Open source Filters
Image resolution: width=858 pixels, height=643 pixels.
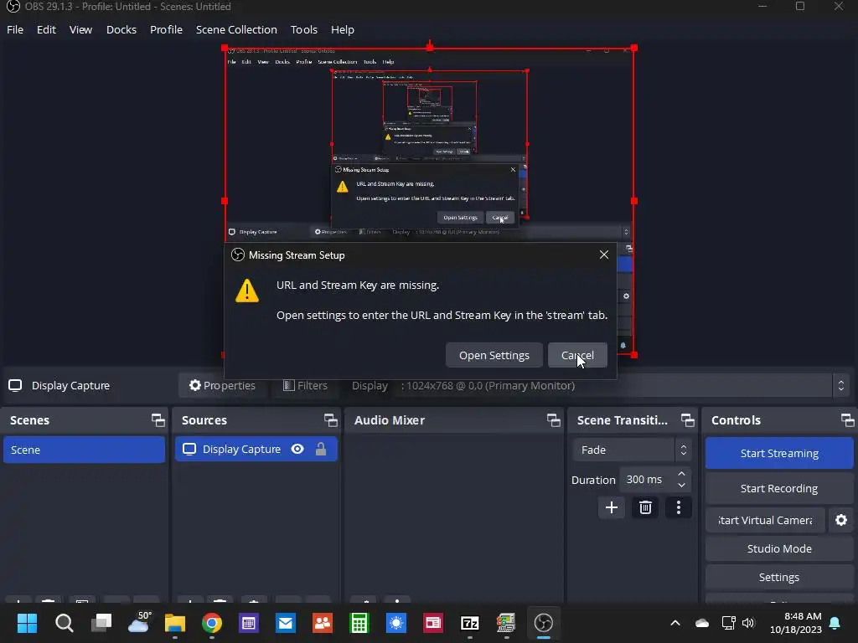click(x=305, y=385)
